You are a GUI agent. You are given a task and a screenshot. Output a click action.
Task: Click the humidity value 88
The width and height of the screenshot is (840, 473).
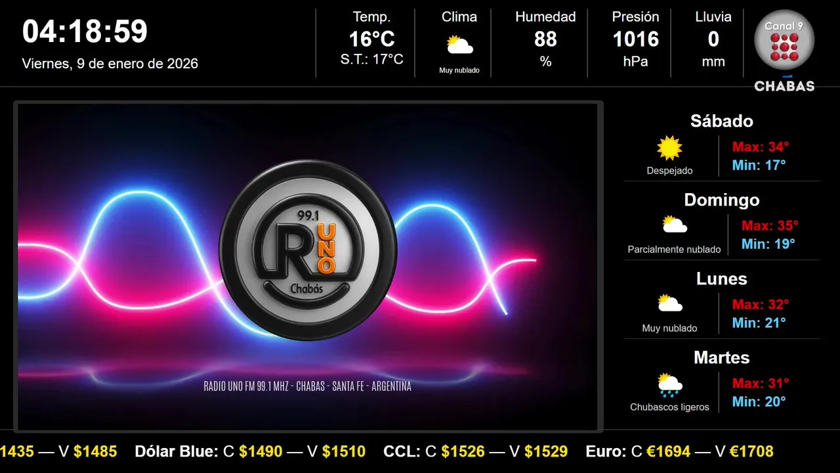click(545, 39)
